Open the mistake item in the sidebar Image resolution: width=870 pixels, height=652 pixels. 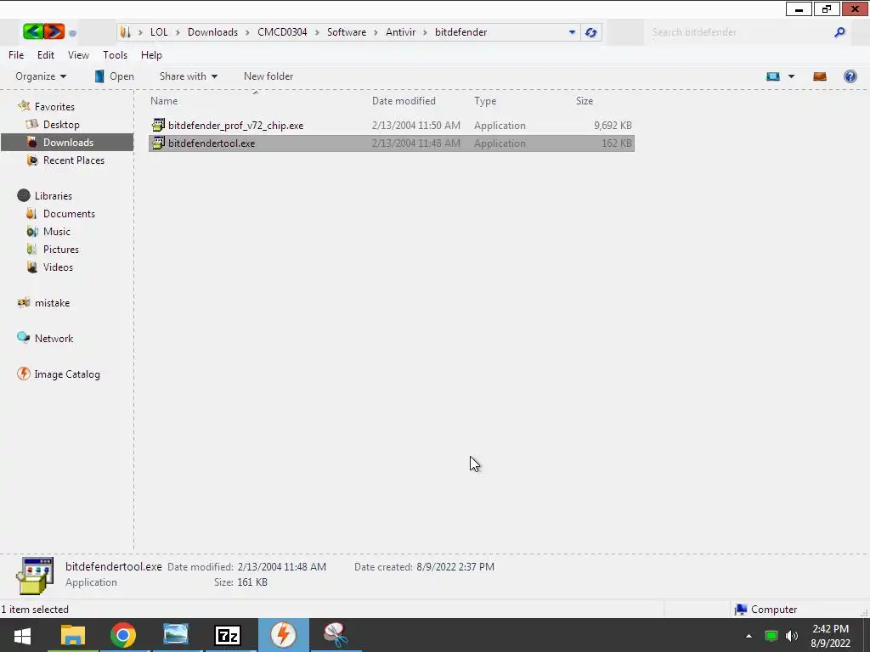52,303
